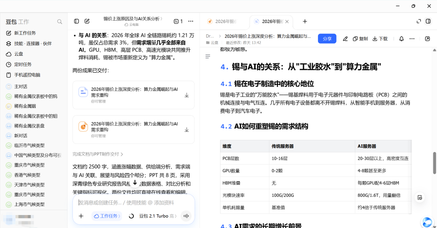Open 定时任务 in the sidebar
Screen dimensions: 437x228
point(34,64)
